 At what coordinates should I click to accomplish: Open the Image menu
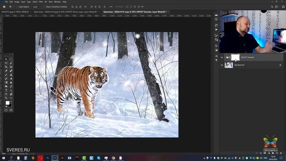[x=17, y=2]
